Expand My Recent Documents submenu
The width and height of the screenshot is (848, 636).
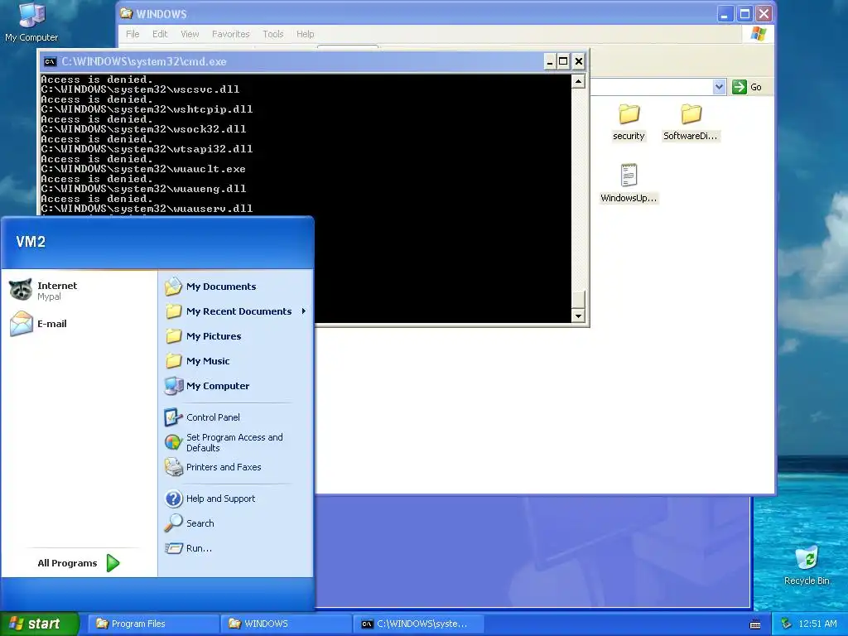pyautogui.click(x=236, y=311)
